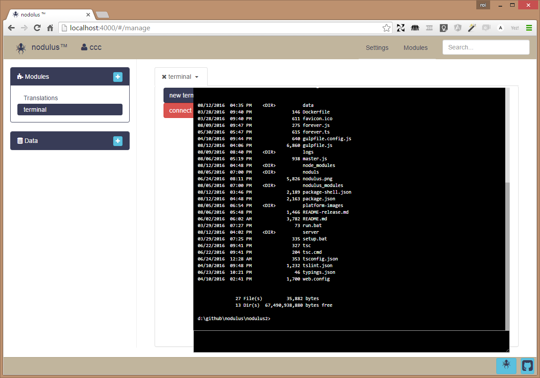Click the roi user badge in title bar
This screenshot has height=378, width=540.
tap(483, 4)
